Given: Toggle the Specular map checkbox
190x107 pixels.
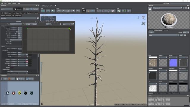Looking at the screenshot, I should [149, 73].
